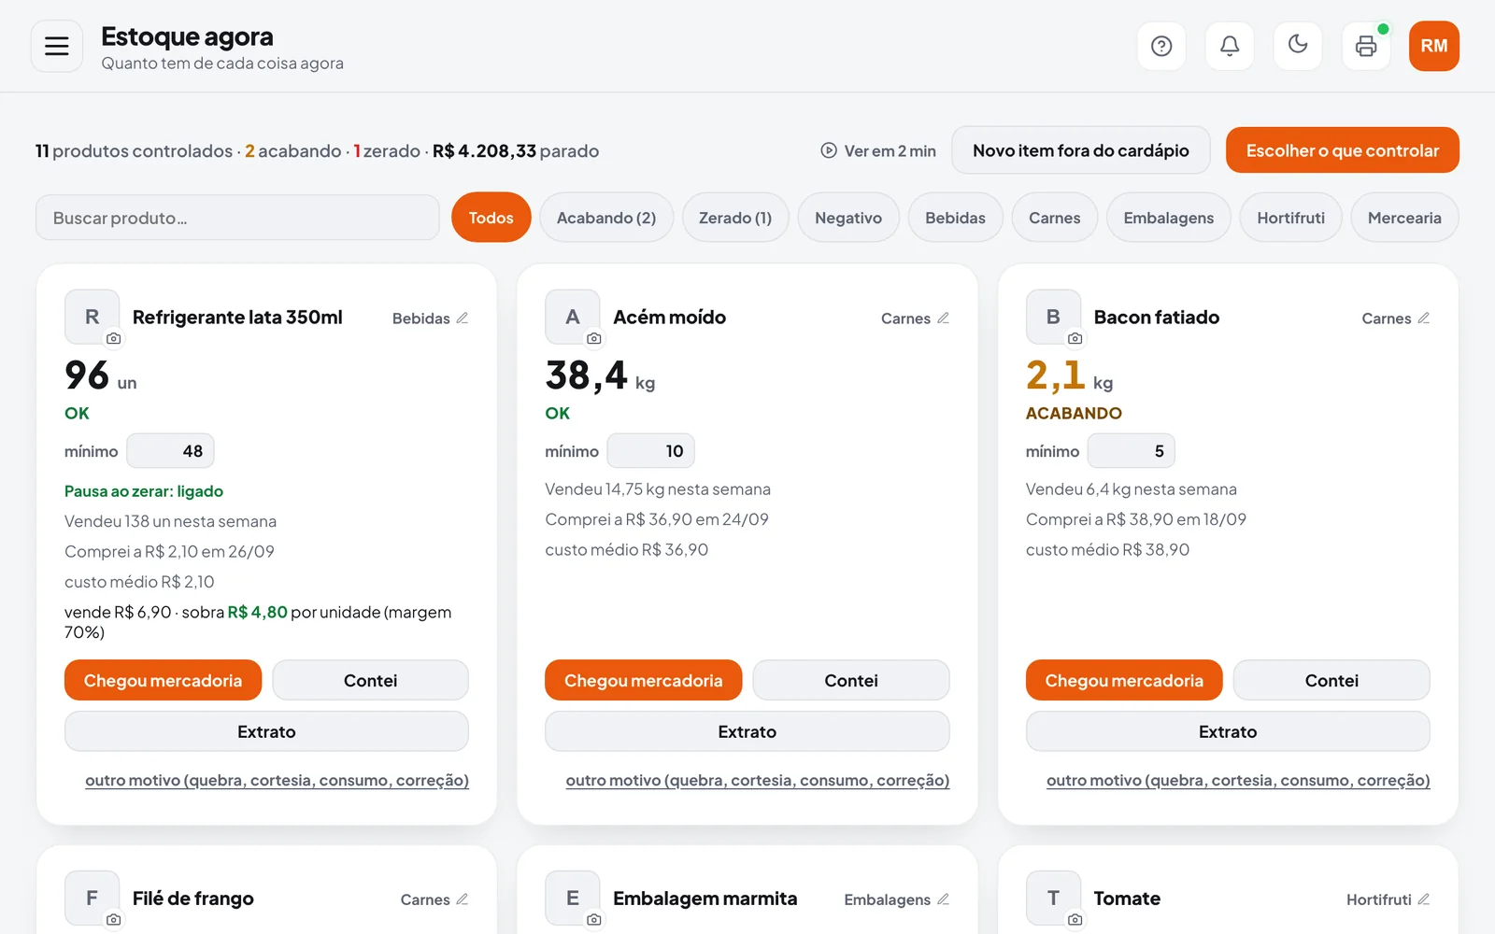
Task: Open the hamburger menu
Action: [57, 46]
